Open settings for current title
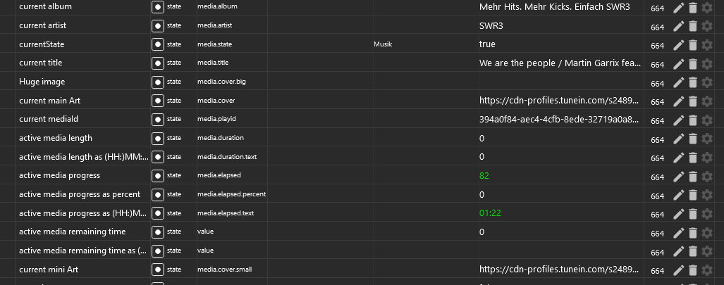724x285 pixels. 707,63
